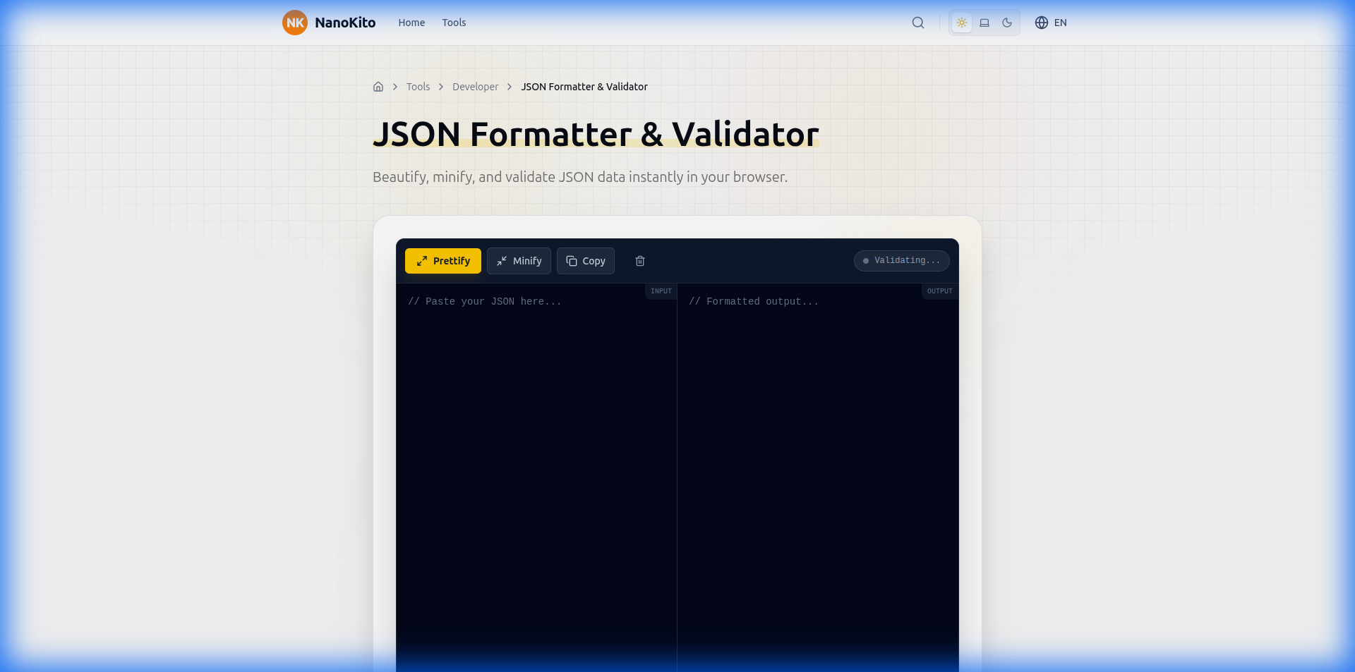Viewport: 1355px width, 672px height.
Task: Clear the JSON input using the trash icon
Action: 639,261
